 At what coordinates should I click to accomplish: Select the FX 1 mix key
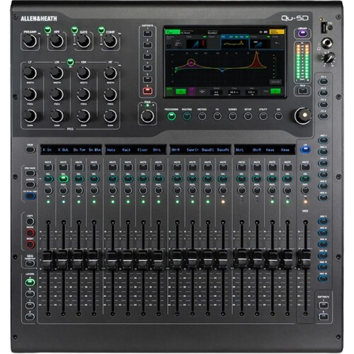click(x=323, y=81)
